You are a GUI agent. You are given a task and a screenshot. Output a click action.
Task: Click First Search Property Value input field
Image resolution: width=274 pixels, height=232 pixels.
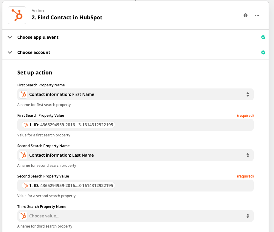(x=135, y=125)
